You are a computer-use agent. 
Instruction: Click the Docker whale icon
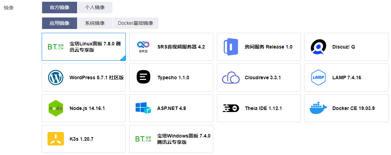[318, 108]
